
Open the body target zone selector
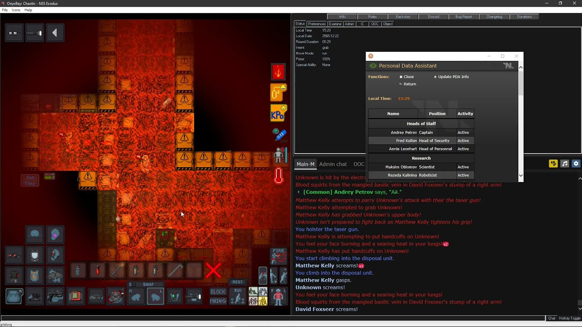[x=278, y=296]
